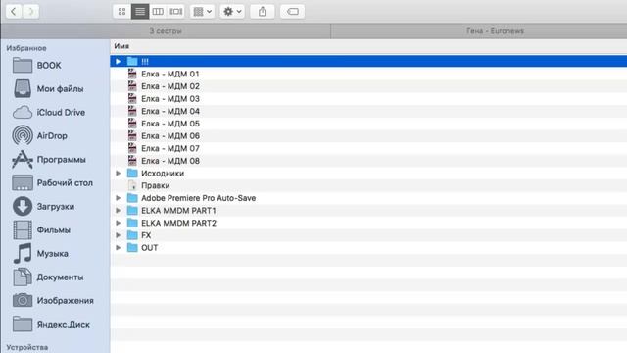Screen dimensions: 627x353
Task: Select the 'OUT' folder name
Action: pos(150,248)
